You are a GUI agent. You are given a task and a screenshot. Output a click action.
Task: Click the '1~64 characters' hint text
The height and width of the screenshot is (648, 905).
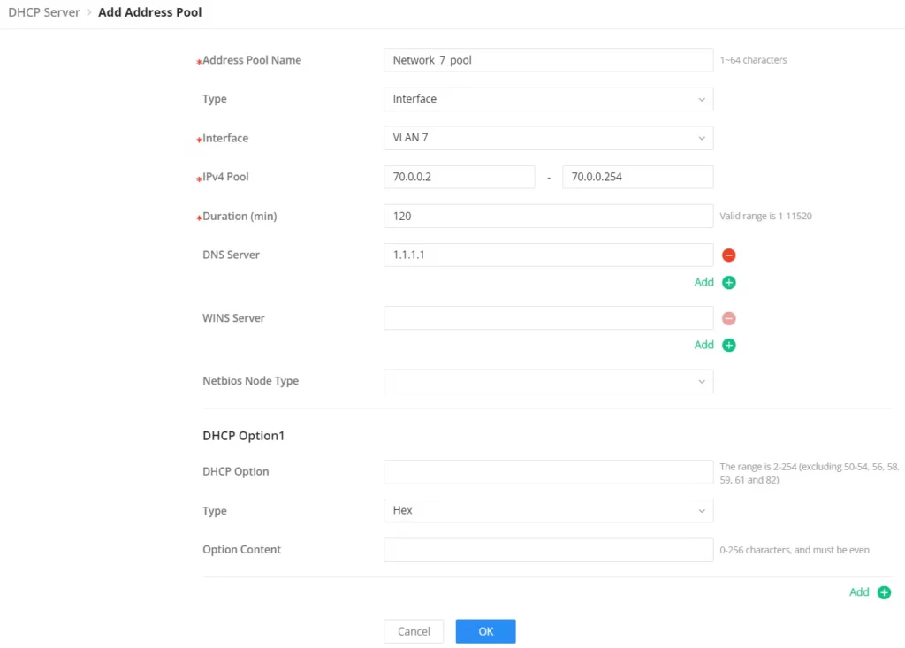pyautogui.click(x=753, y=60)
